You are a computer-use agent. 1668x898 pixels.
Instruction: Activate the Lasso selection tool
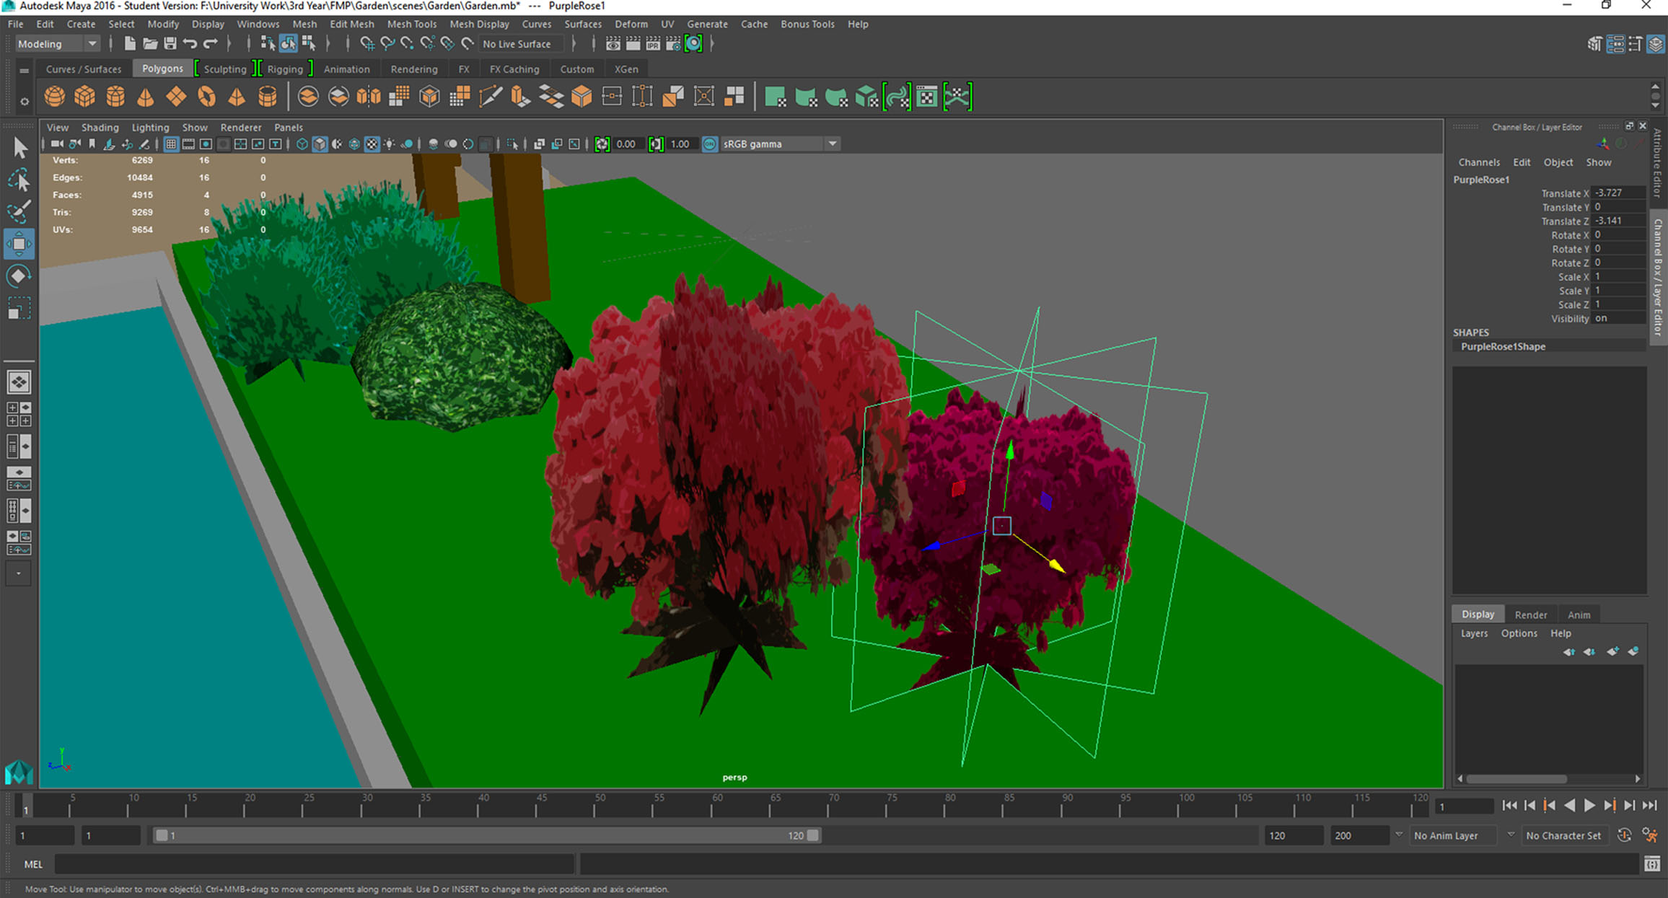pos(19,180)
